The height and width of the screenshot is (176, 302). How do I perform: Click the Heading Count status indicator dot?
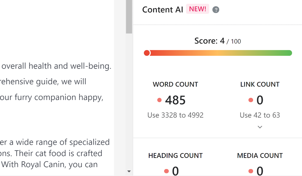pyautogui.click(x=166, y=171)
